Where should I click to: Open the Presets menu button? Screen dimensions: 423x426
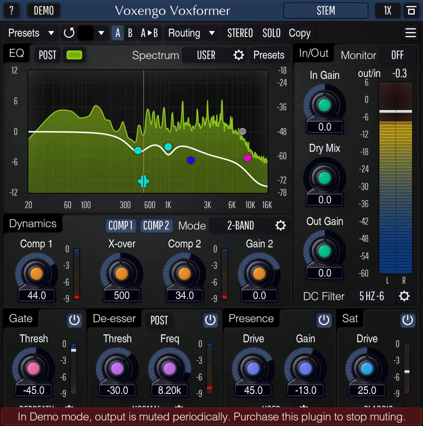(24, 33)
